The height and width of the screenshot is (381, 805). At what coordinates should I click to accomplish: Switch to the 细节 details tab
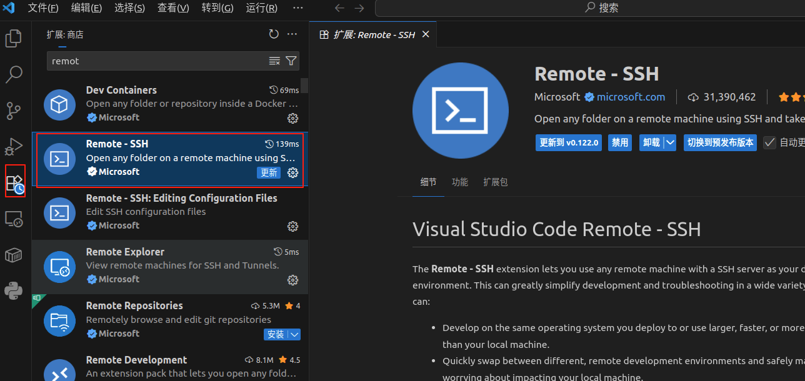(x=429, y=182)
